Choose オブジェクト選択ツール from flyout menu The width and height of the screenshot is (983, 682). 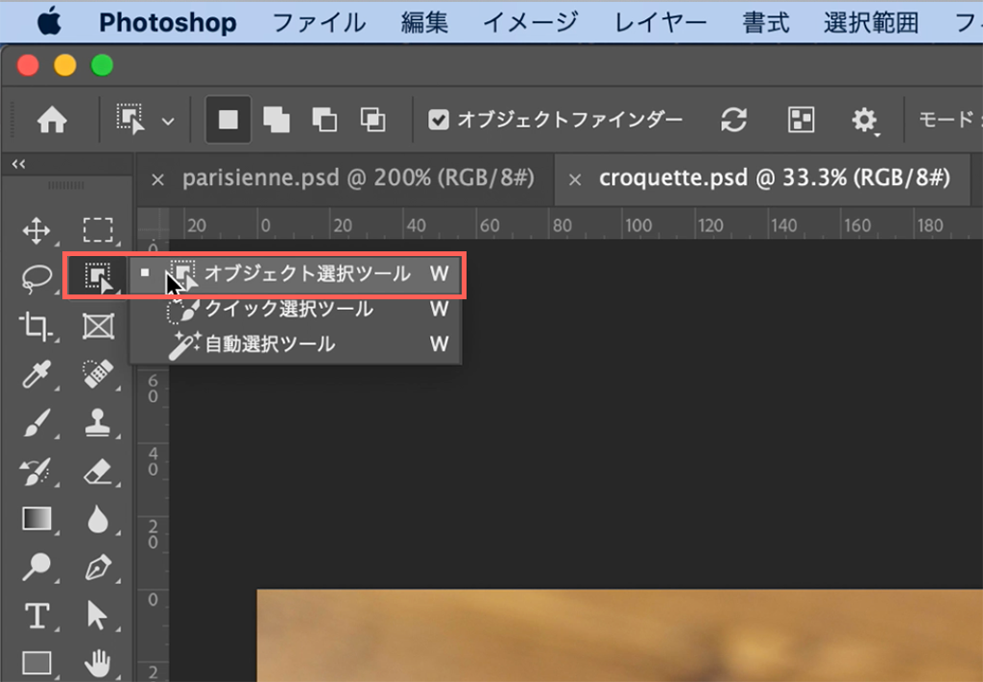point(296,273)
